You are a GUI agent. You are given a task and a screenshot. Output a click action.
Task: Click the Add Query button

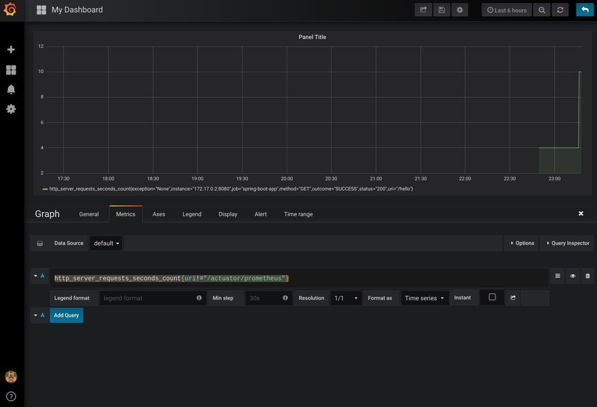66,316
